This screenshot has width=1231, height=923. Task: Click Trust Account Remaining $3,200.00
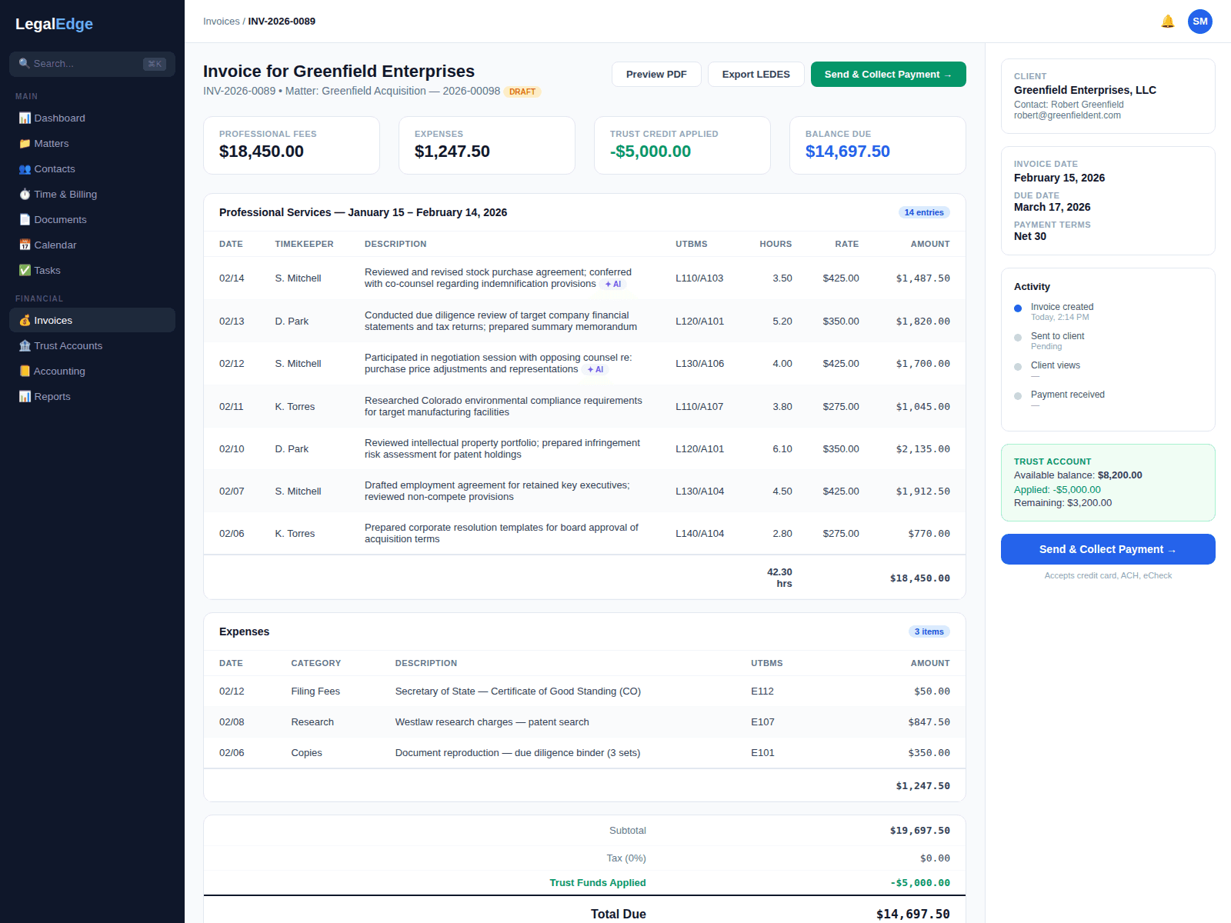(x=1063, y=503)
